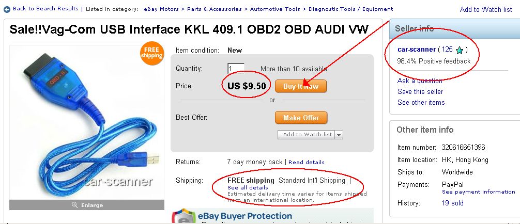Click the seller feedback star icon
520x224 pixels.
(x=460, y=50)
